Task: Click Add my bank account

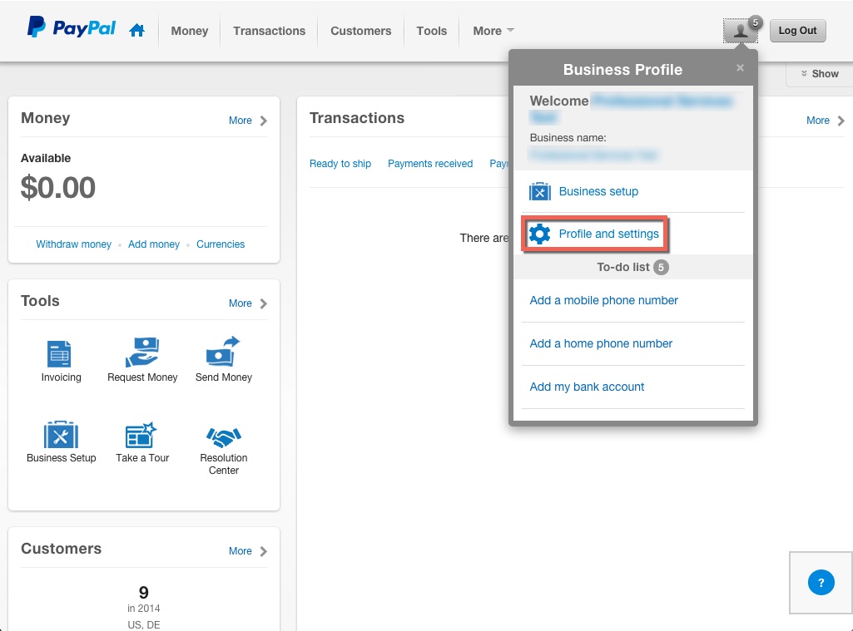Action: (587, 387)
